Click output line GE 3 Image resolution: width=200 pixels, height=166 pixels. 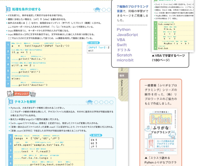pos(94,143)
